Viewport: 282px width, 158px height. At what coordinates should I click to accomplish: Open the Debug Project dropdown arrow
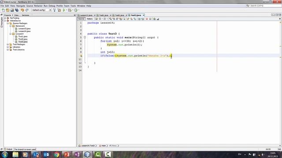(73, 10)
